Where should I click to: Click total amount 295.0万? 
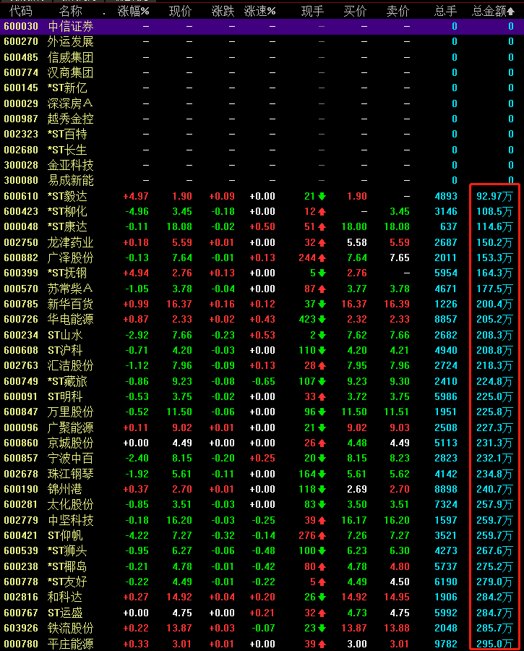494,644
